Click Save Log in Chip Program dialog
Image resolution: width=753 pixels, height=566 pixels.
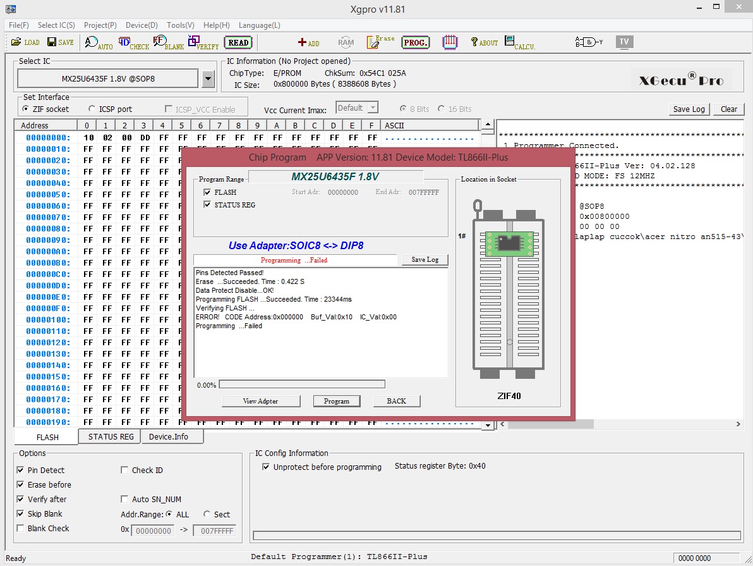[x=425, y=260]
